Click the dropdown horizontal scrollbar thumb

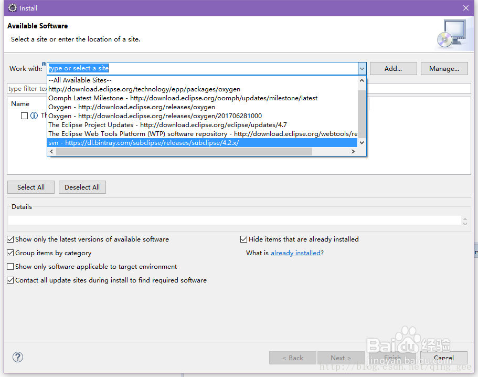pyautogui.click(x=184, y=152)
